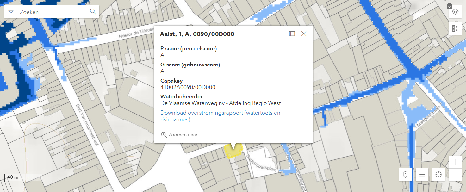Zoom out with the minus button
Image resolution: width=466 pixels, height=192 pixels.
tap(455, 175)
